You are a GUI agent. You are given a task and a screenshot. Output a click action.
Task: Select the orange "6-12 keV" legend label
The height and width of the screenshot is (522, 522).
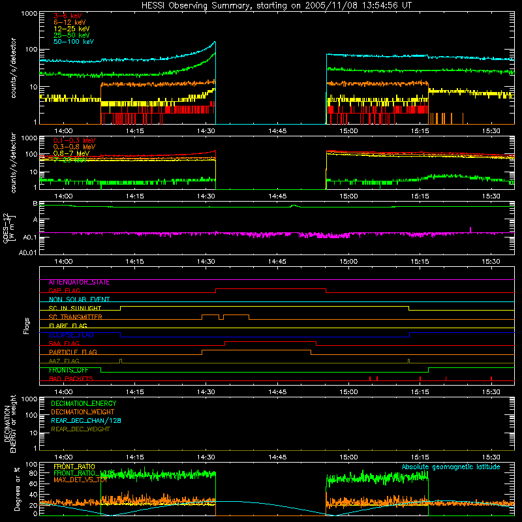pos(70,22)
